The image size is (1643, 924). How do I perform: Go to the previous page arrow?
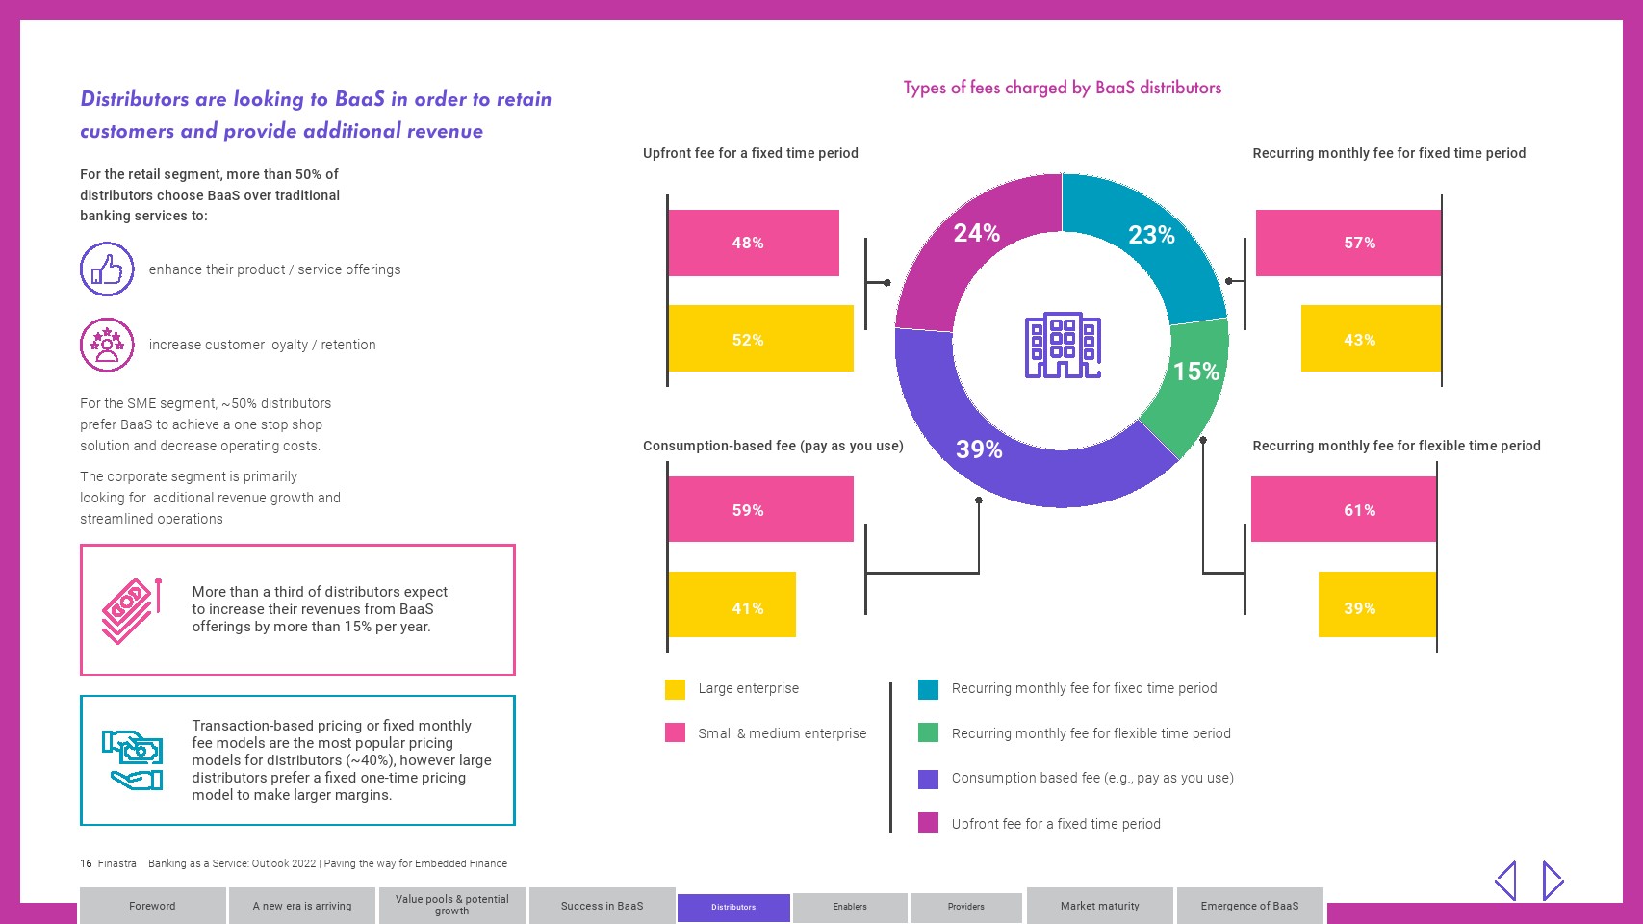(x=1506, y=881)
